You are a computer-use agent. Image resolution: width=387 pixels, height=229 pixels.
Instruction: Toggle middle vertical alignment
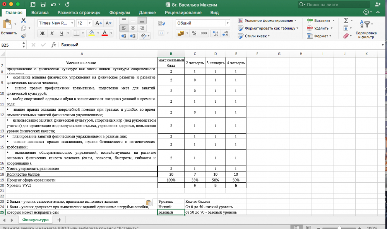[133, 20]
